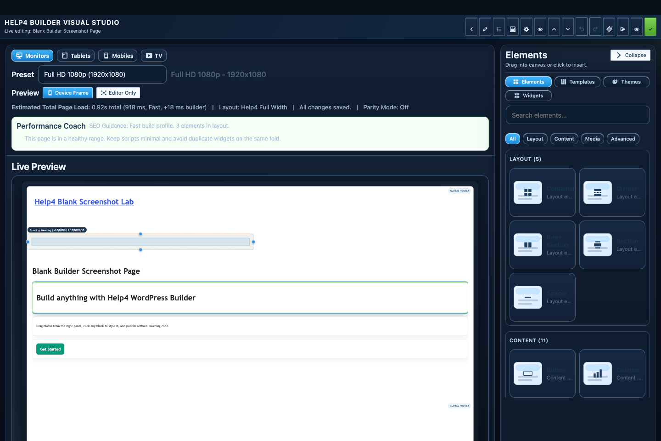The image size is (661, 441).
Task: Collapse the Elements panel
Action: (x=631, y=55)
